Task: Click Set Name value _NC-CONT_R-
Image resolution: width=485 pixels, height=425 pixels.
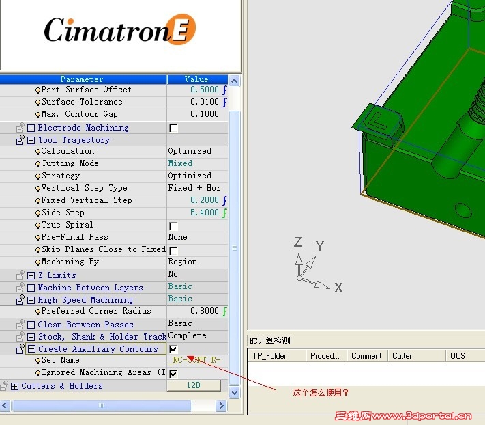Action: [194, 360]
